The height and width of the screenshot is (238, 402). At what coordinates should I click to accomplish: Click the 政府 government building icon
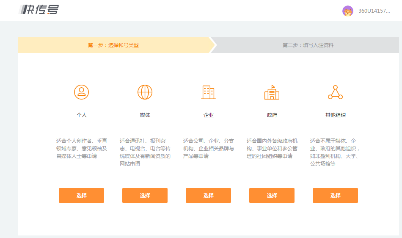click(x=272, y=92)
